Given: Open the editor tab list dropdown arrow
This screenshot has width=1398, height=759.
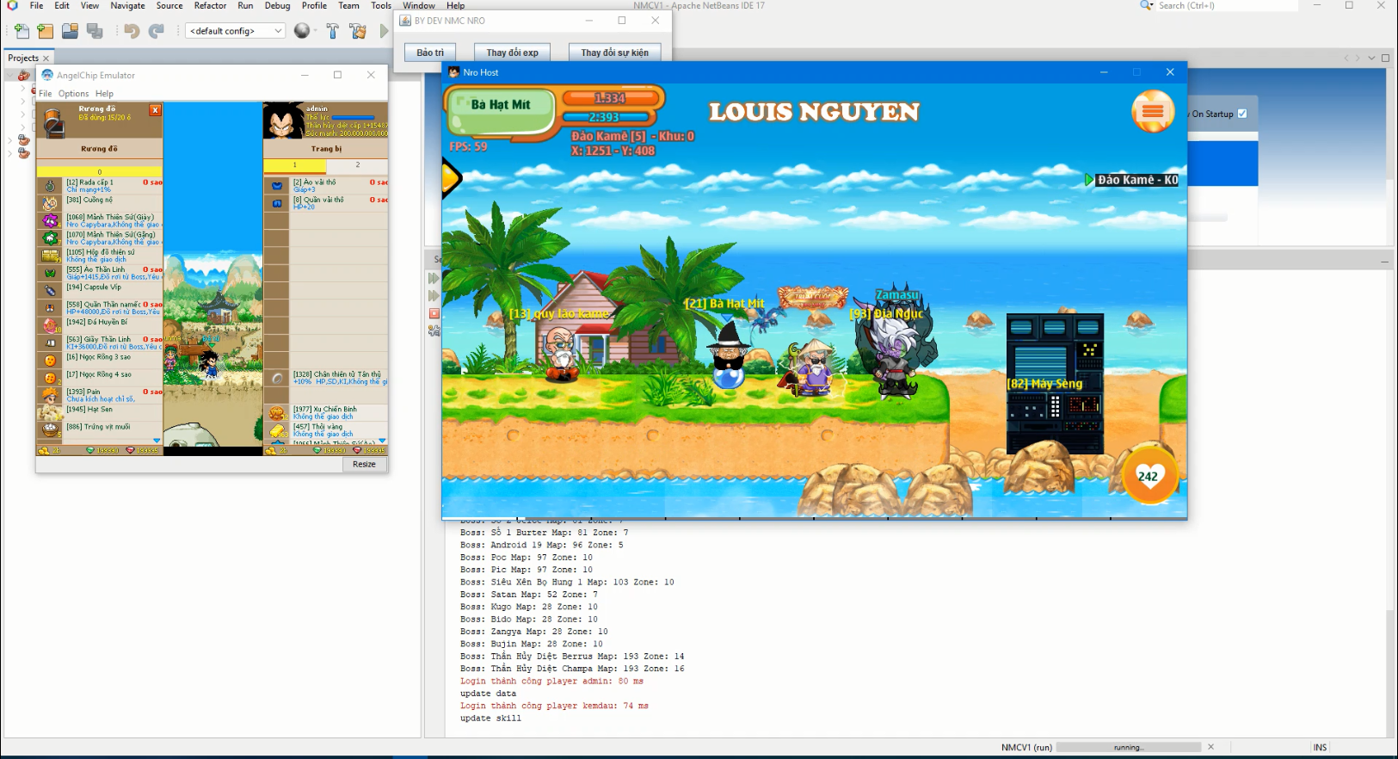Looking at the screenshot, I should pos(1371,58).
